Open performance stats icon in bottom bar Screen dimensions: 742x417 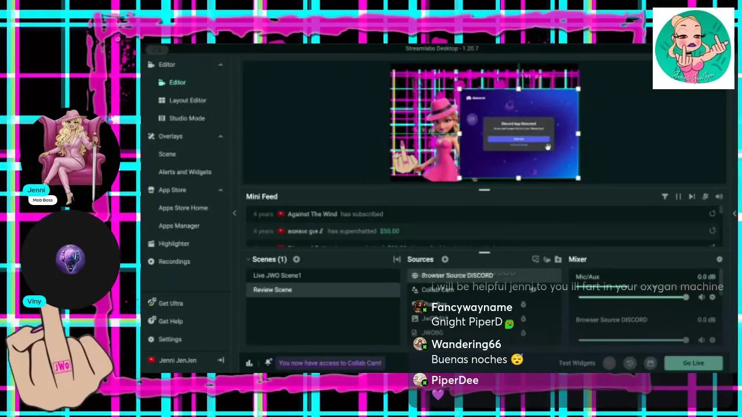pyautogui.click(x=249, y=363)
